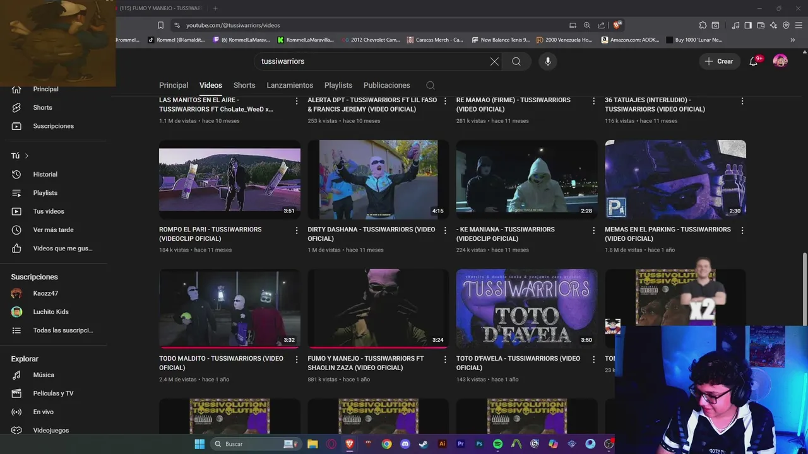The height and width of the screenshot is (454, 808).
Task: Open options menu for DIRTY DASHANA video
Action: [445, 231]
